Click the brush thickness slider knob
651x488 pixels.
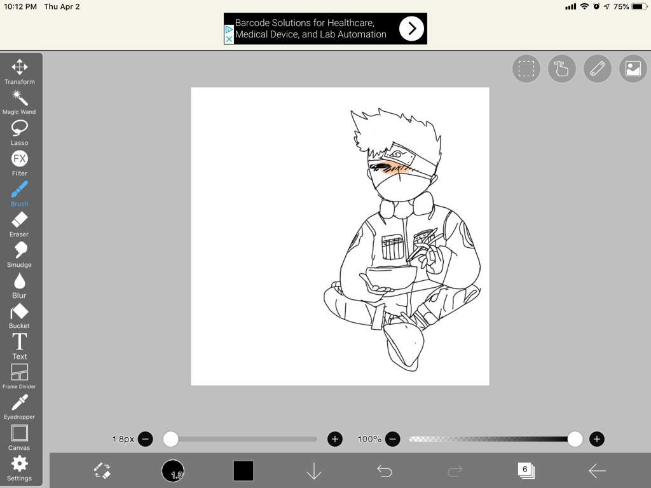point(170,439)
